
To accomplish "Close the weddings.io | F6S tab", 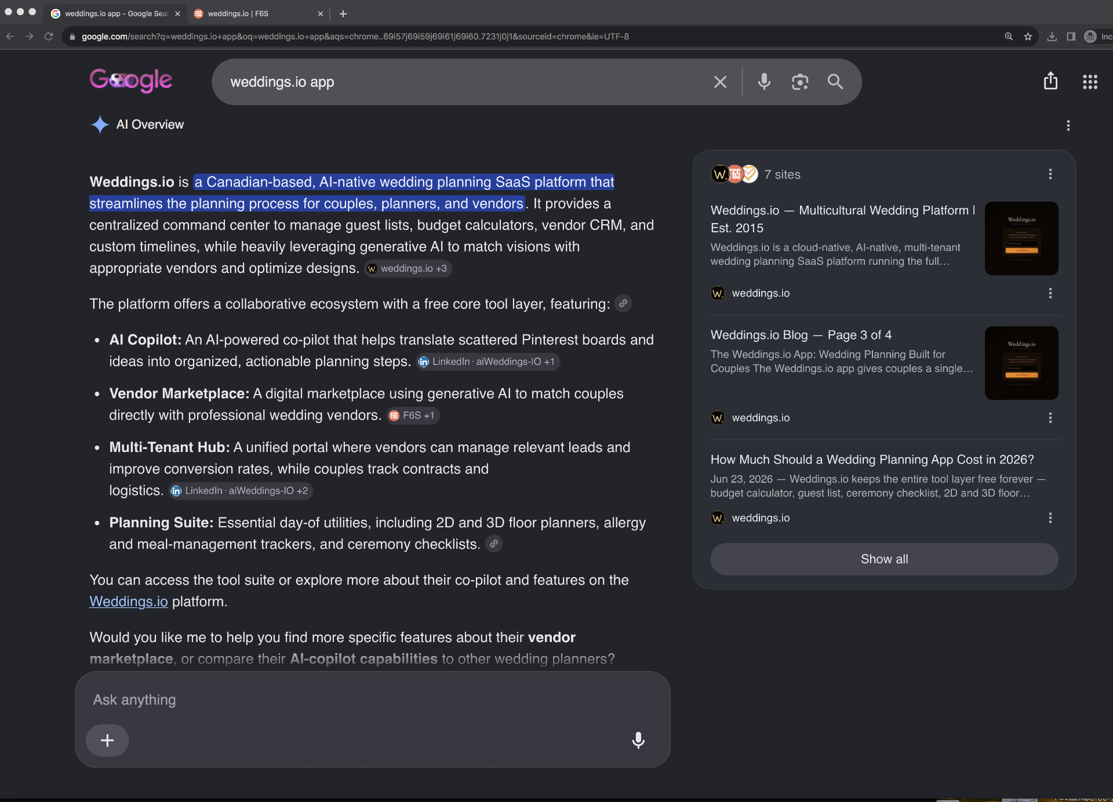I will (x=320, y=14).
